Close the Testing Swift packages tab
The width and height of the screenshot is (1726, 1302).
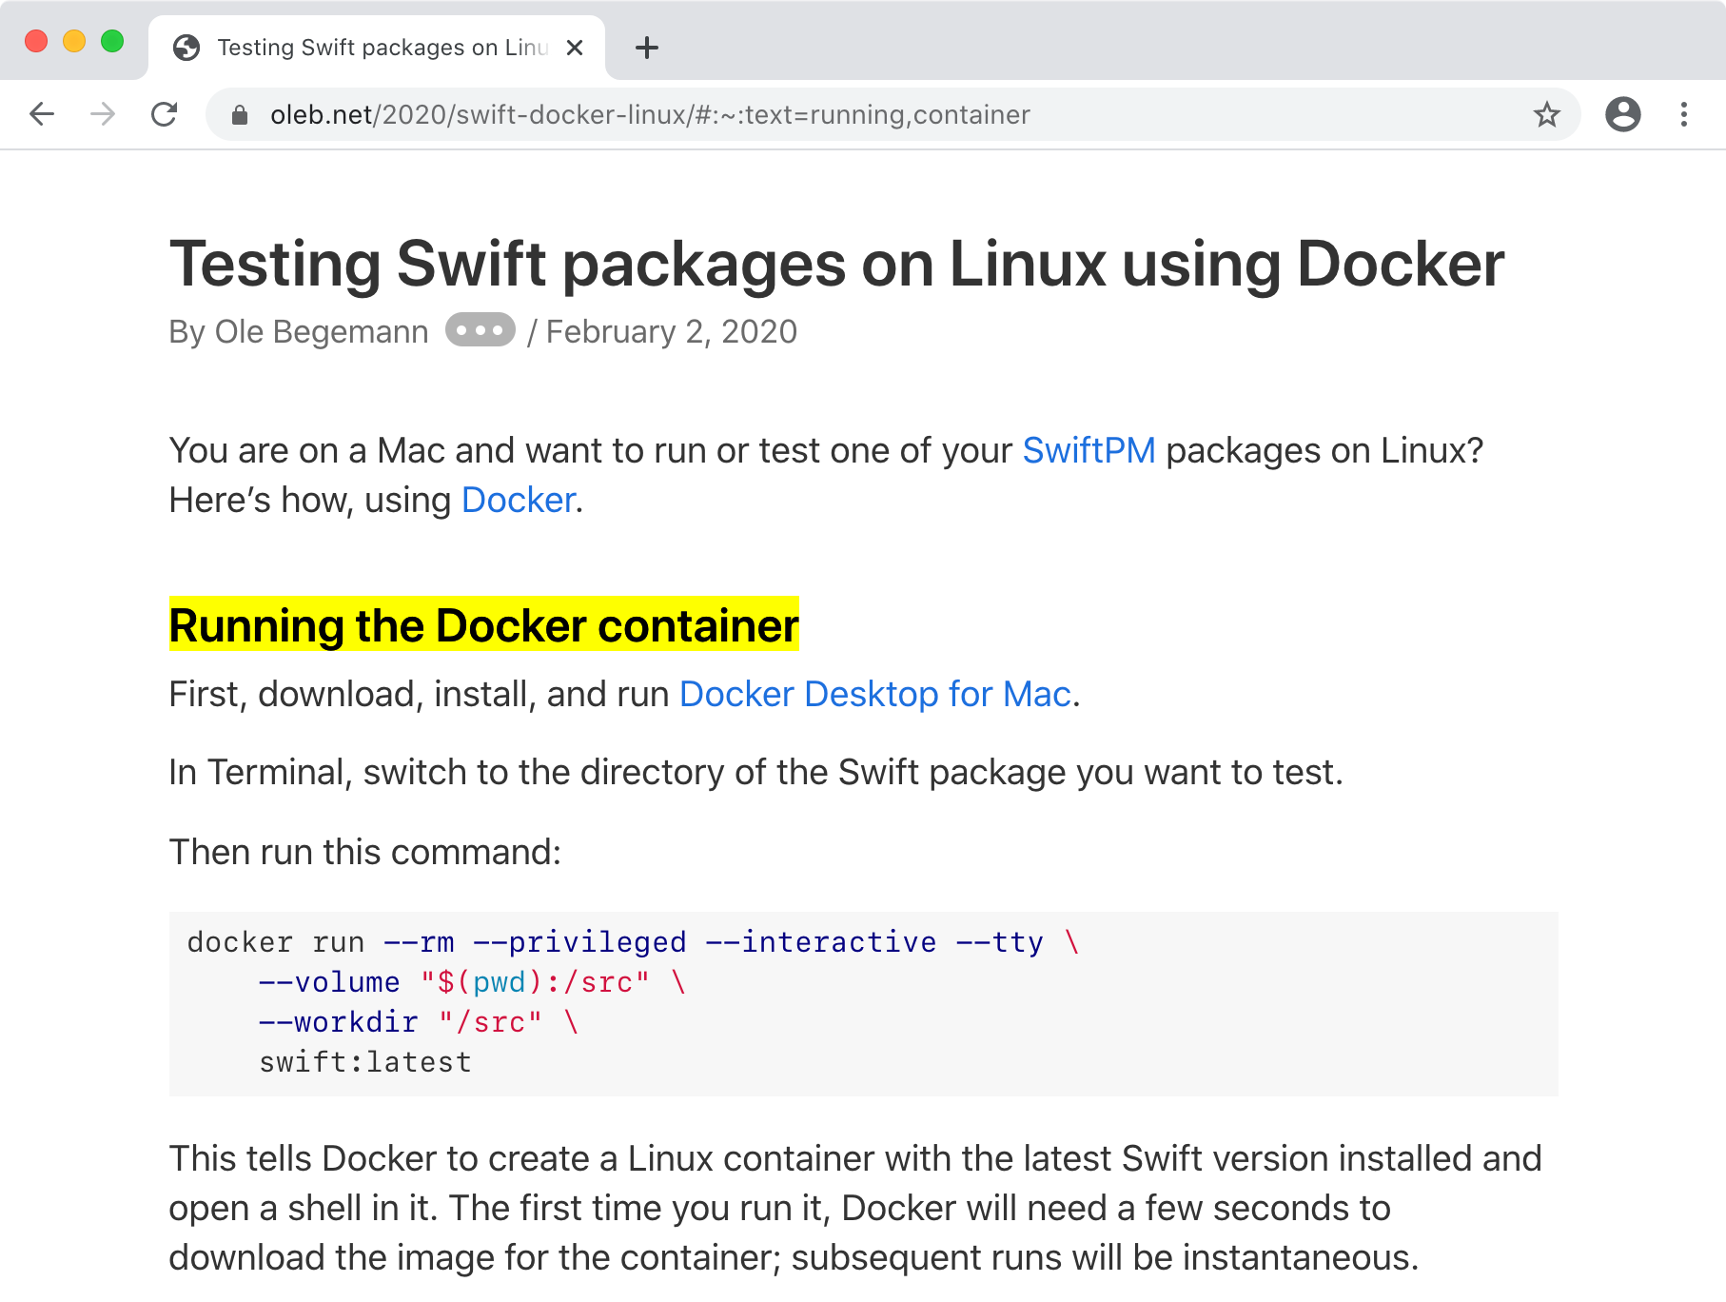[x=575, y=48]
